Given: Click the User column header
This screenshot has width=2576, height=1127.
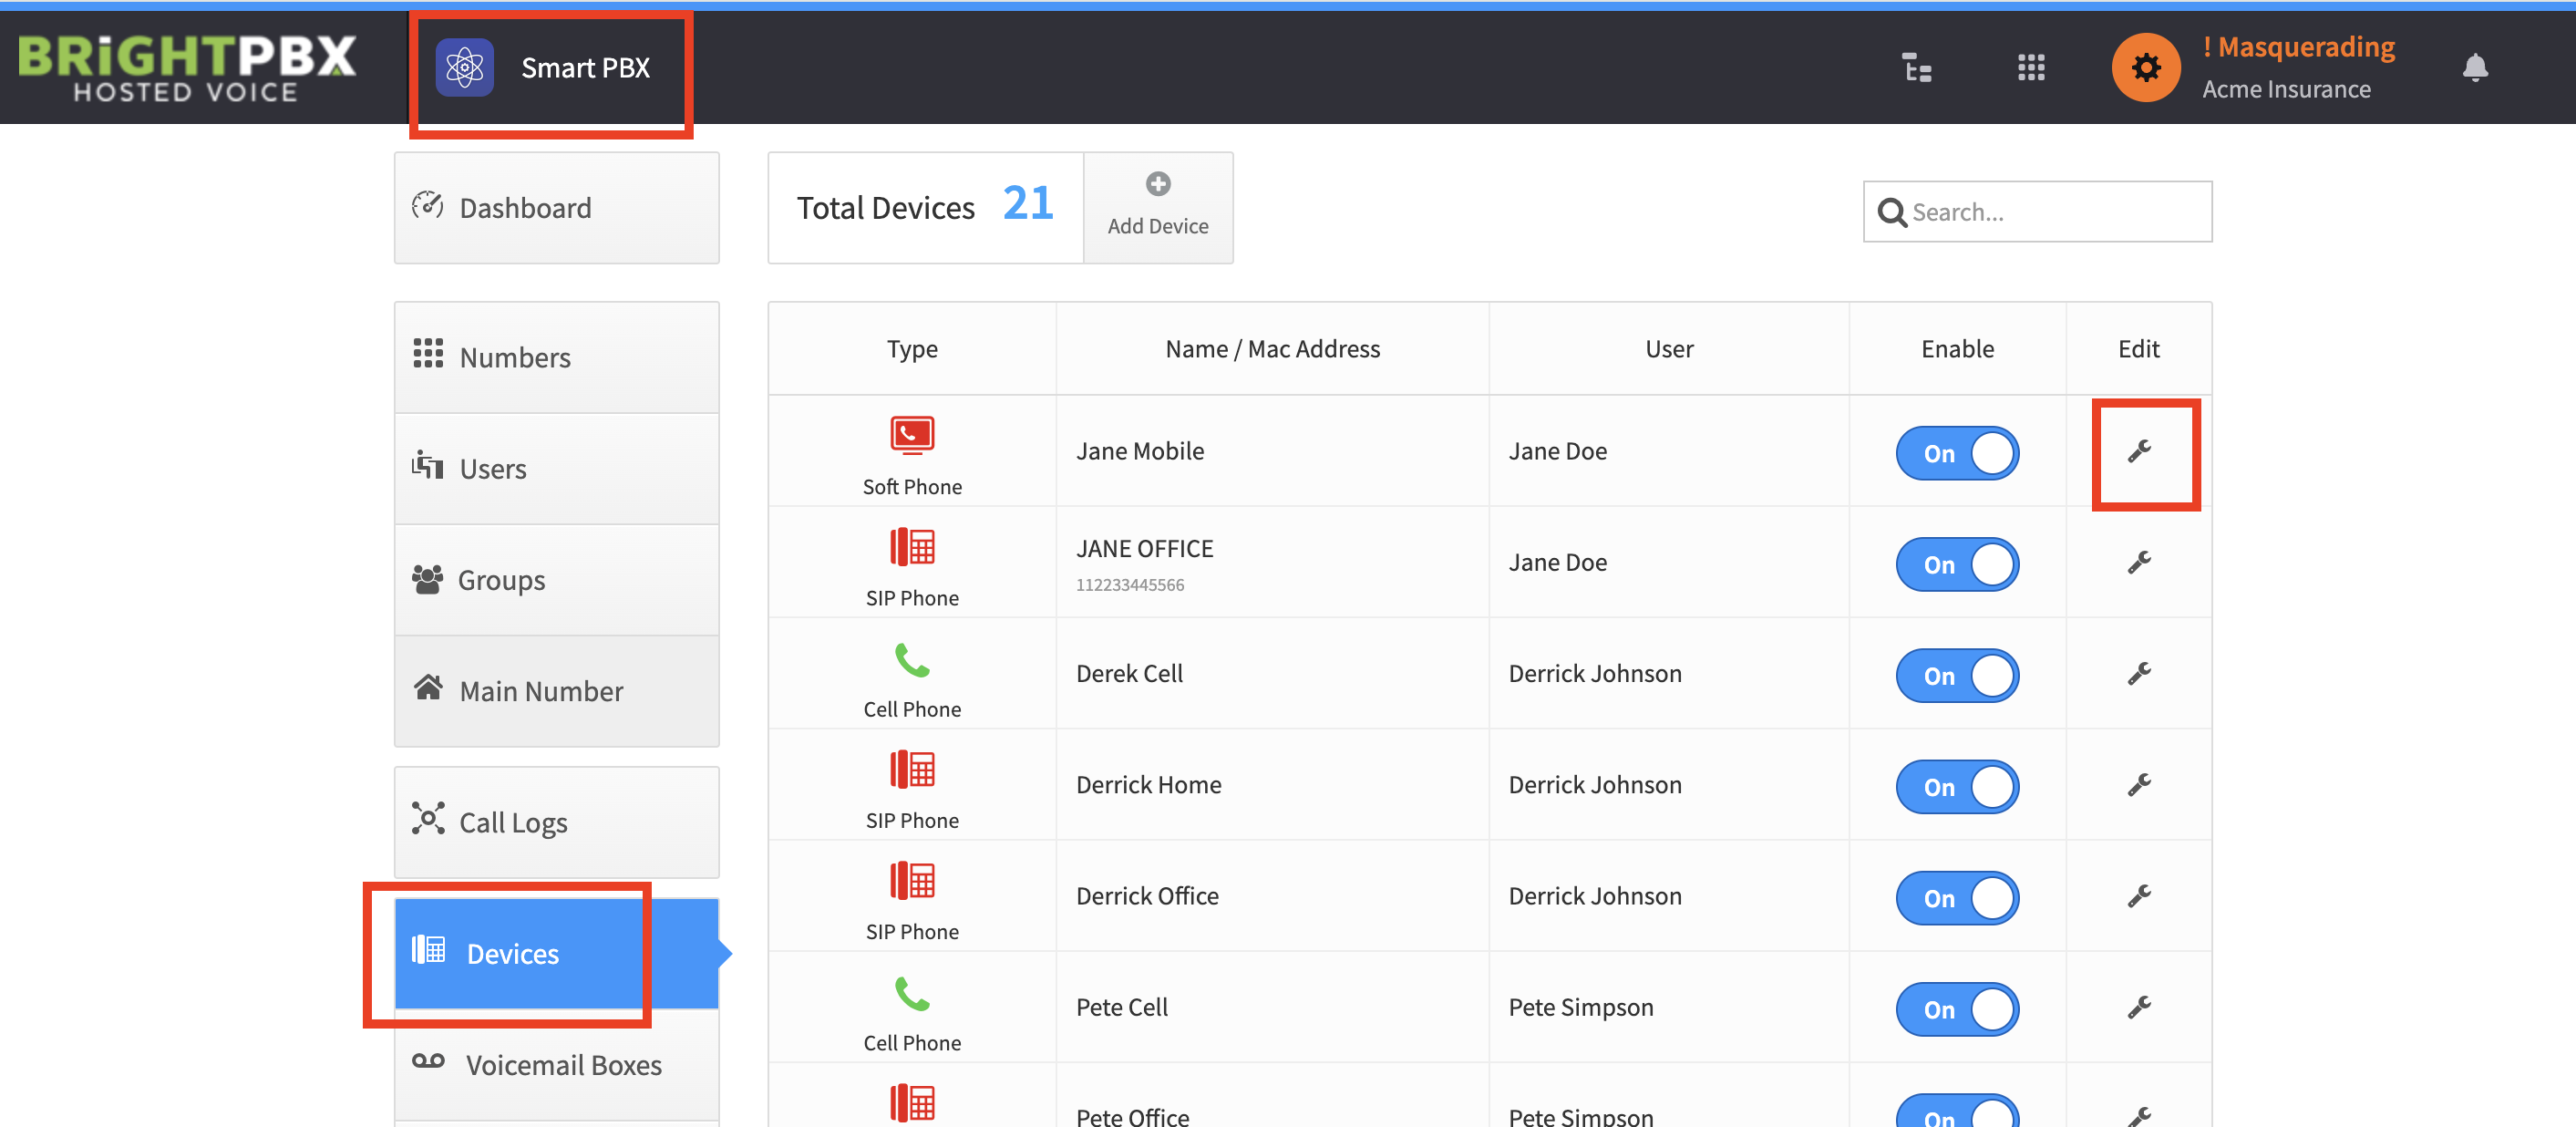Looking at the screenshot, I should (x=1669, y=349).
